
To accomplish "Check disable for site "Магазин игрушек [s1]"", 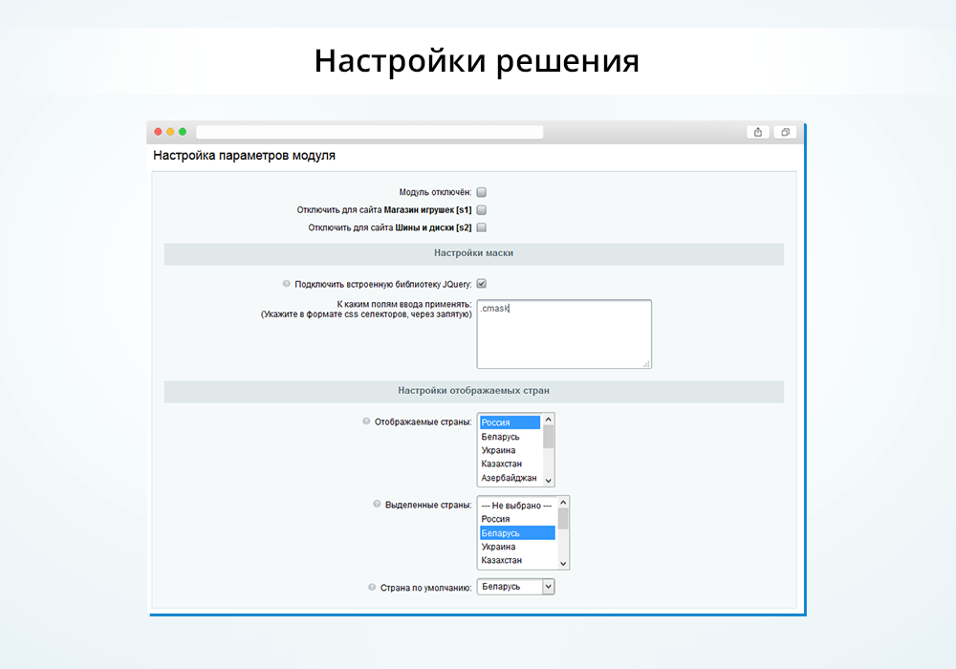I will pos(482,209).
